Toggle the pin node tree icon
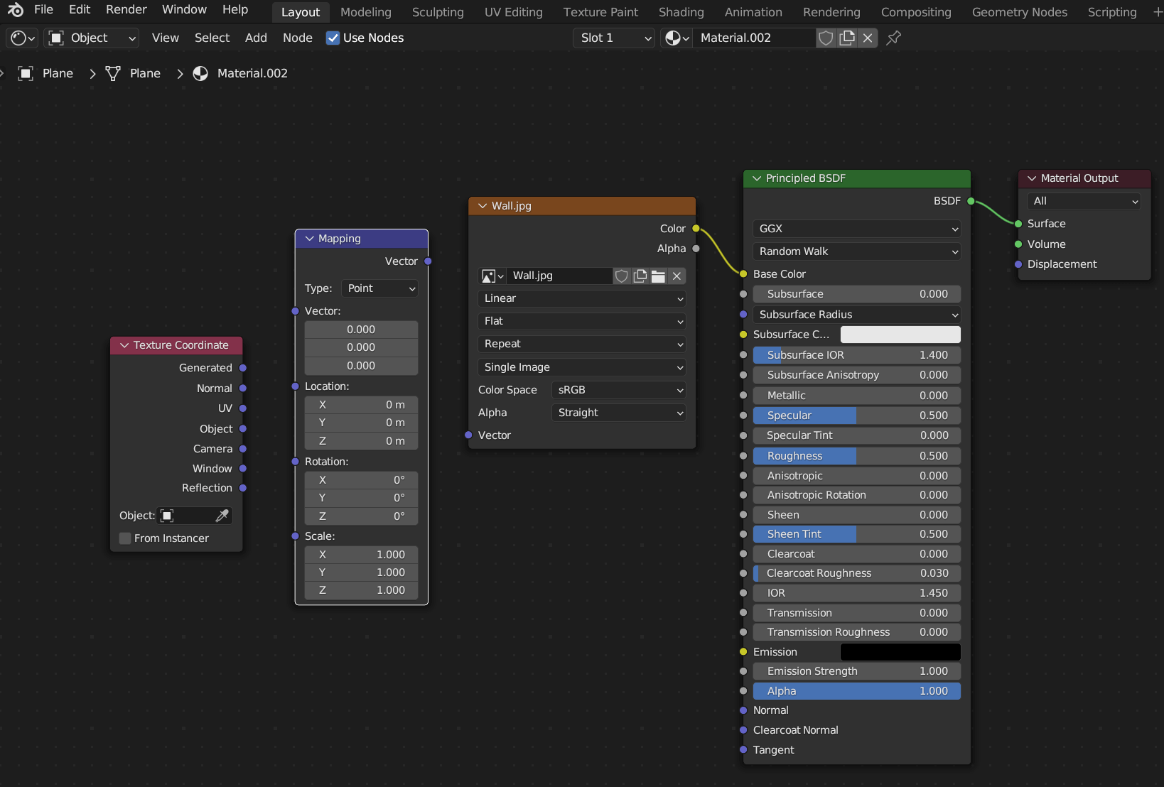The image size is (1164, 787). (x=894, y=38)
